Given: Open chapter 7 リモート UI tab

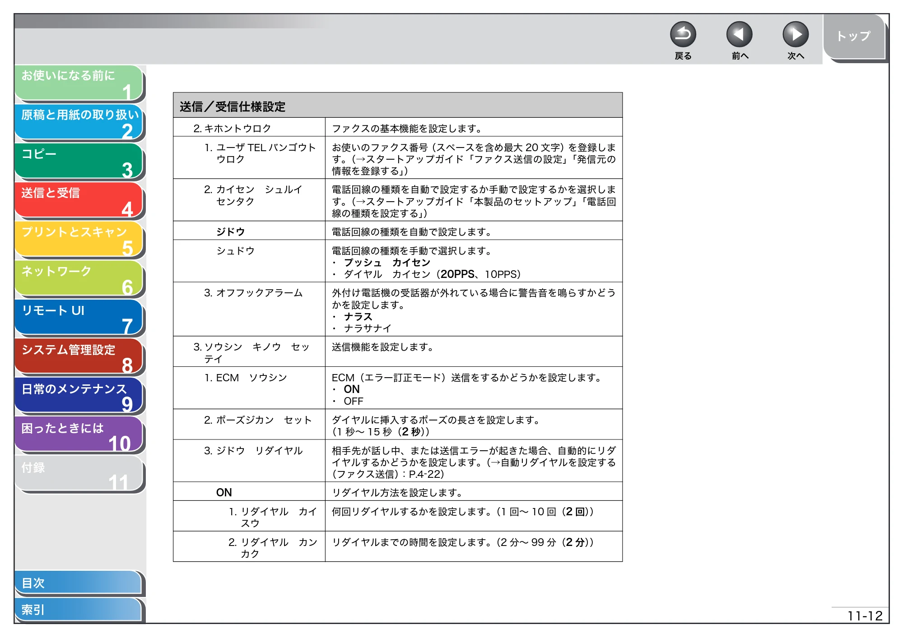Looking at the screenshot, I should (x=79, y=318).
